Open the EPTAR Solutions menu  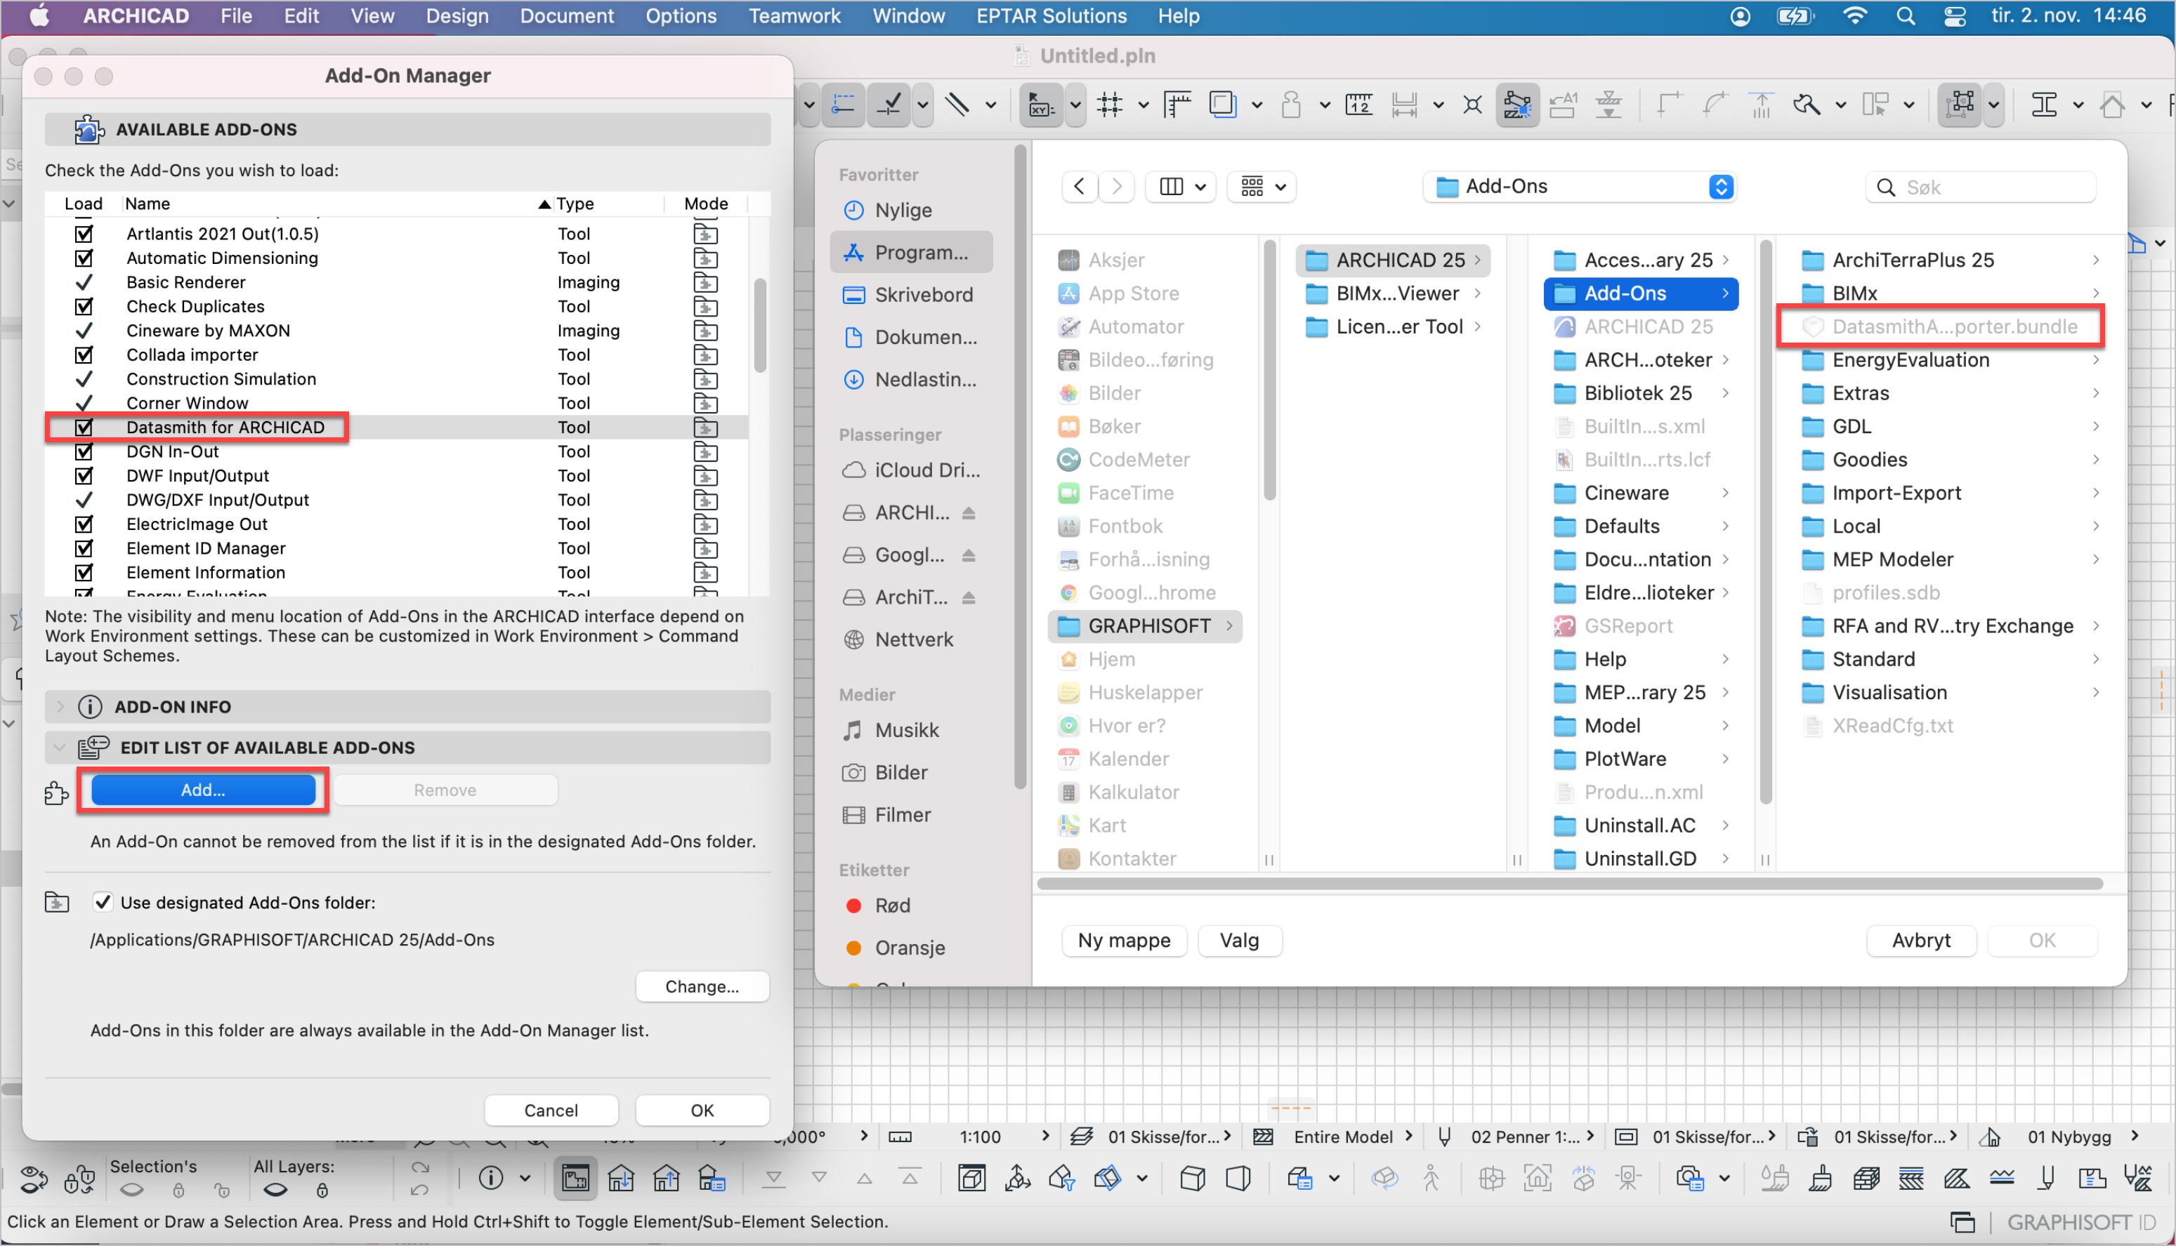(1051, 16)
